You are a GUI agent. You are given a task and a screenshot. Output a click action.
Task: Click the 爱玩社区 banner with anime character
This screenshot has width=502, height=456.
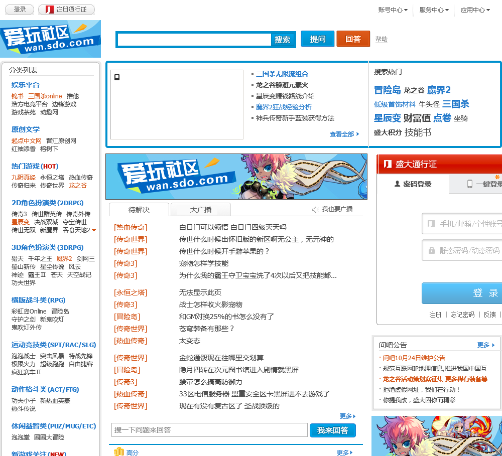point(236,177)
